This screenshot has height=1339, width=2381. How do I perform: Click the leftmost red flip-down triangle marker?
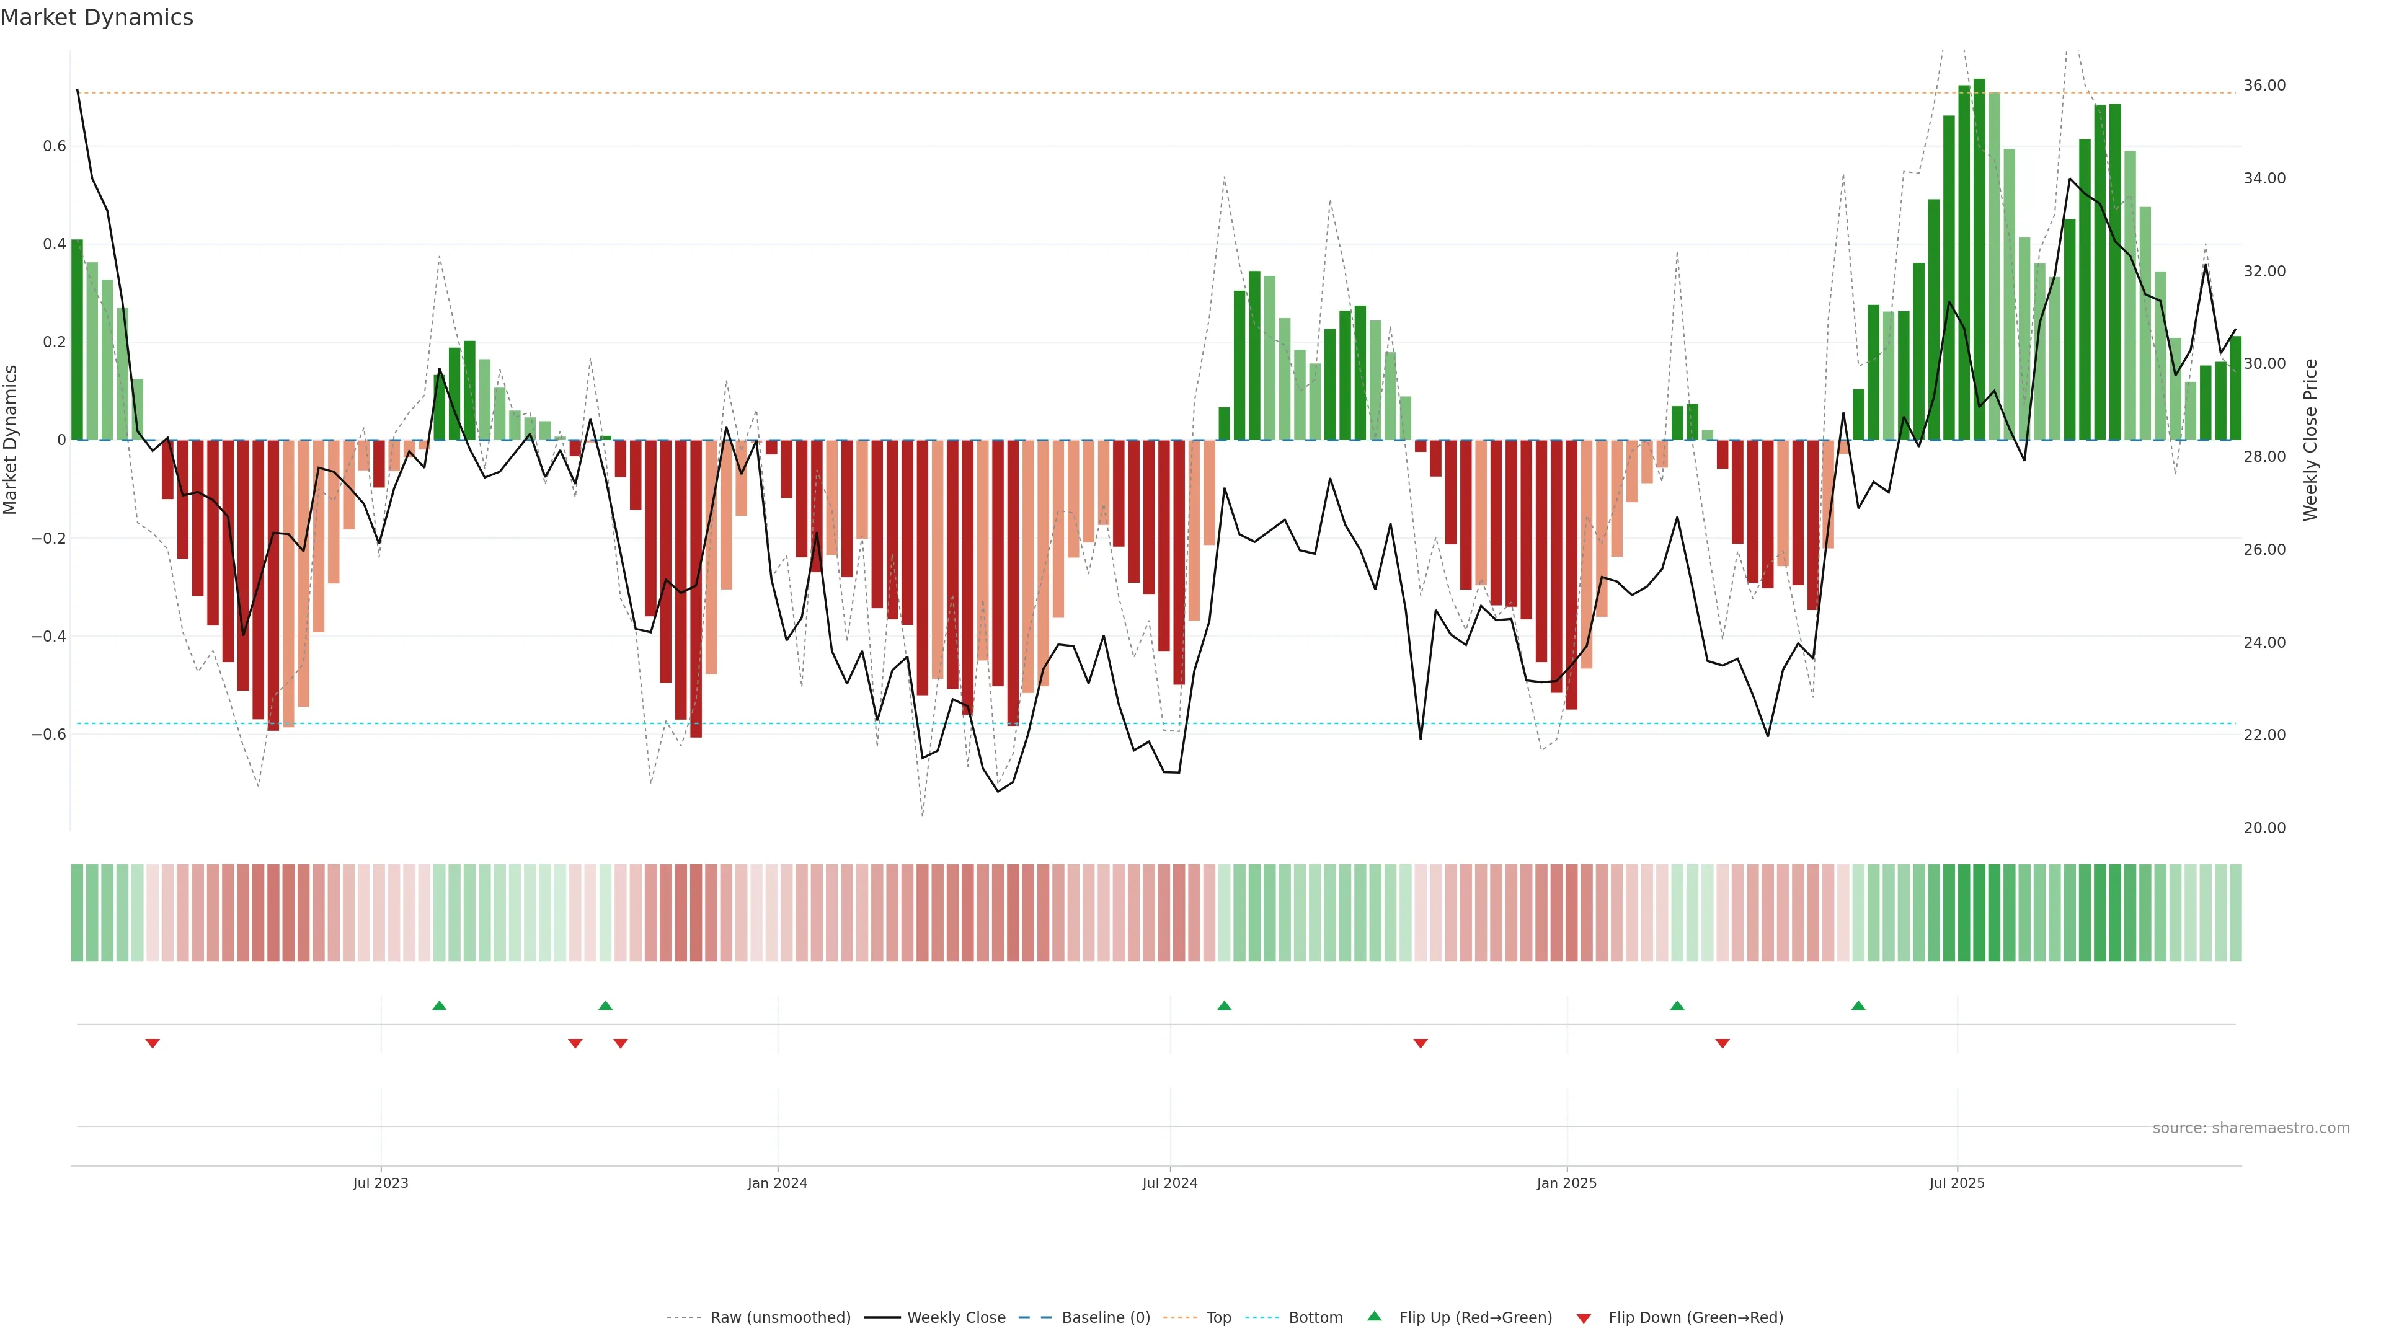[x=153, y=1043]
